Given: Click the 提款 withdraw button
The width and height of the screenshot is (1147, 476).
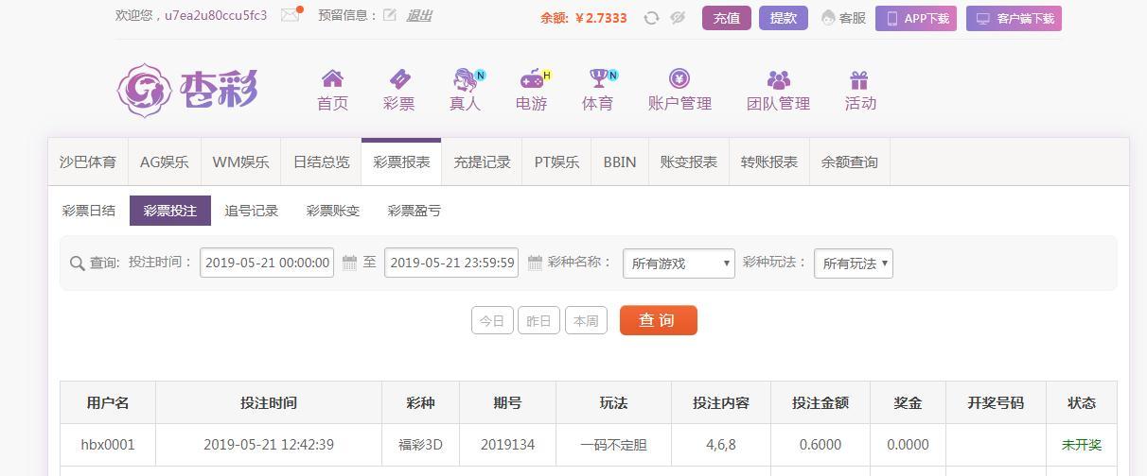Looking at the screenshot, I should [784, 18].
